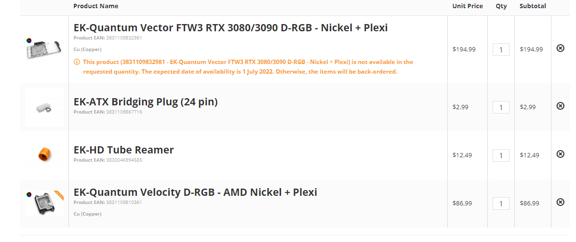Viewport: 576px width, 242px height.
Task: Open the EK-Quantum Velocity AMD thumbnail
Action: (x=44, y=203)
